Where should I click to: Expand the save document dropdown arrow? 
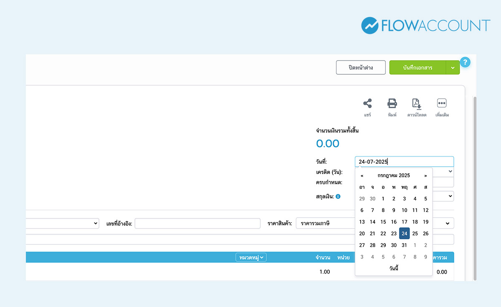(x=453, y=68)
